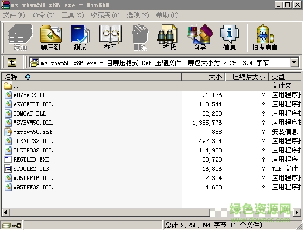Click the 858 size value
The width and height of the screenshot is (303, 230).
tap(217, 132)
